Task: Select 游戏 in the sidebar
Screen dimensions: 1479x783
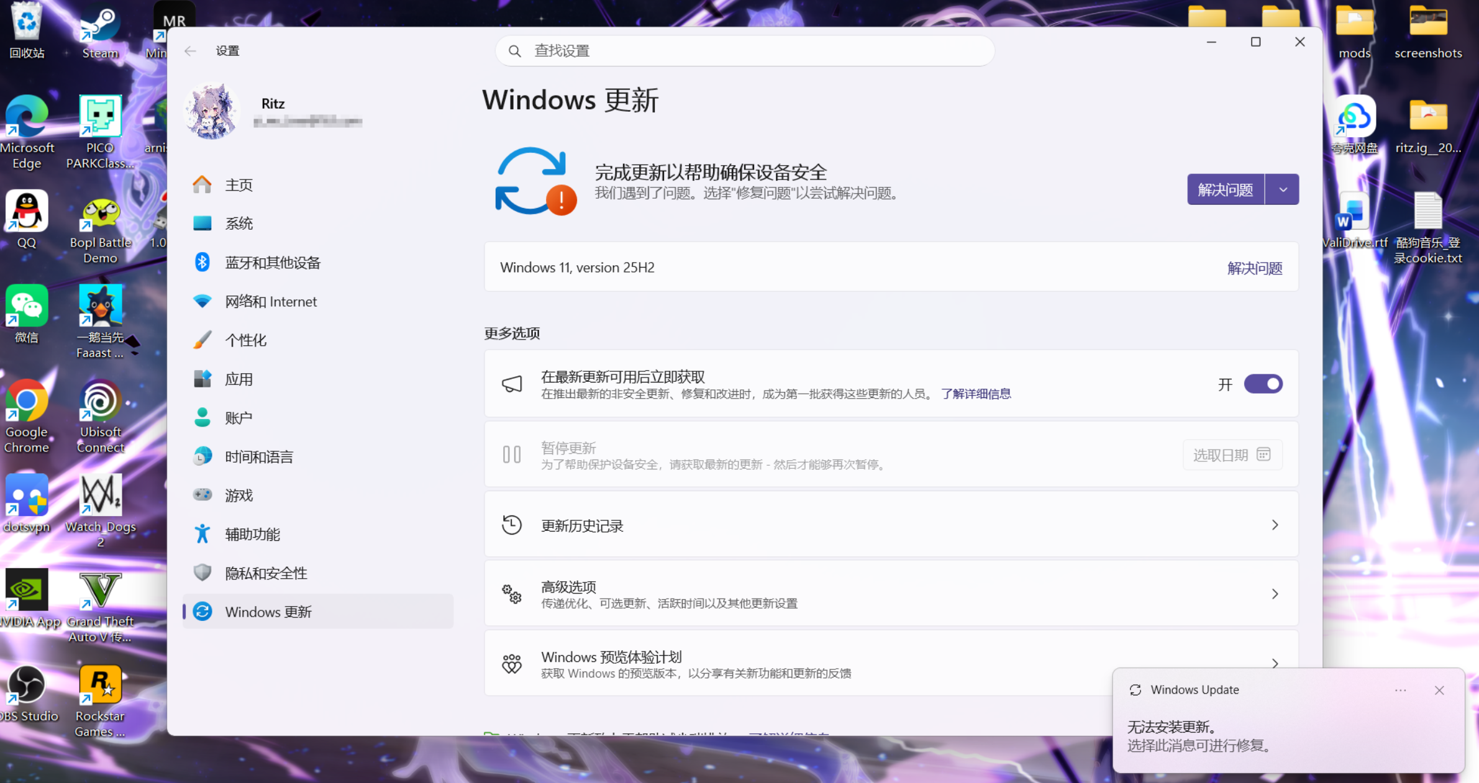Action: tap(317, 496)
